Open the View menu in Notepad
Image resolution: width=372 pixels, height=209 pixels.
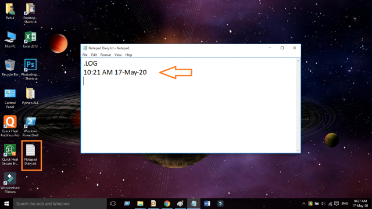coord(118,55)
